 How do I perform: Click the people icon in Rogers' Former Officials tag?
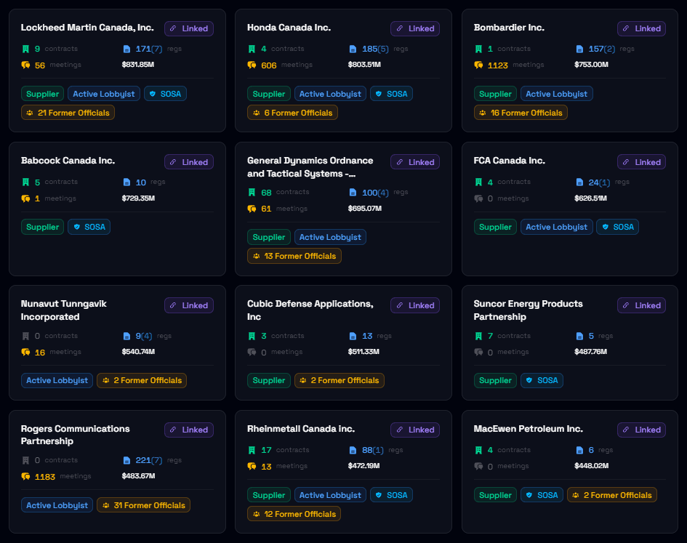point(106,505)
